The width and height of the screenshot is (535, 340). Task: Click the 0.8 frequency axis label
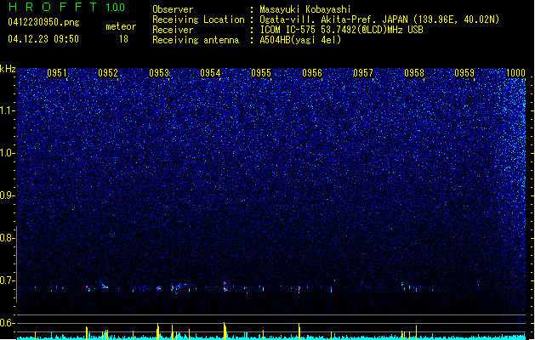click(8, 238)
